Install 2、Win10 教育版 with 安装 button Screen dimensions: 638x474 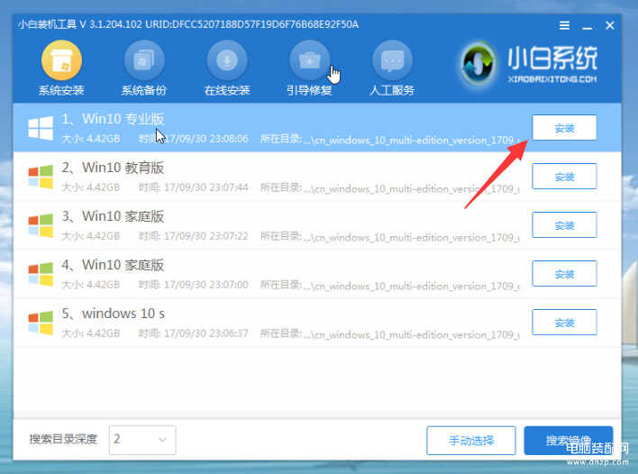coord(564,177)
